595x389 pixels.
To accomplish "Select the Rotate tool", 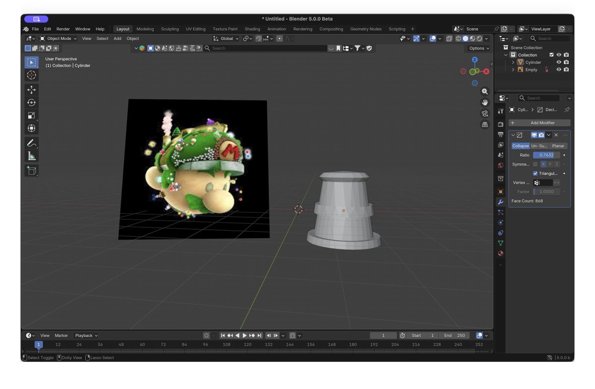I will pyautogui.click(x=31, y=103).
